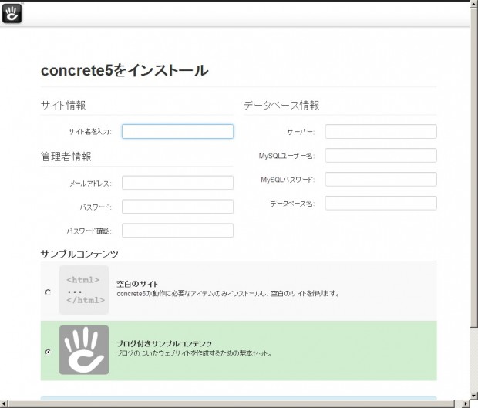Click the サイト名を入力 label
This screenshot has width=478, height=408.
tap(90, 132)
